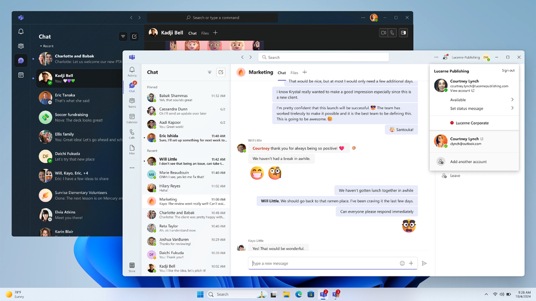
Task: Open more apps ellipsis in left rail
Action: (132, 168)
